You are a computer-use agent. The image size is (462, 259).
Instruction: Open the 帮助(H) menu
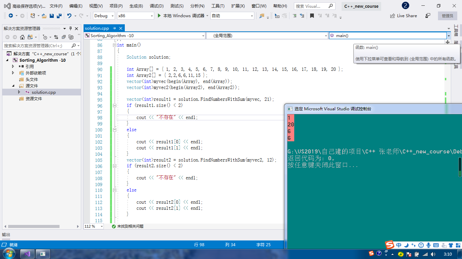click(x=280, y=6)
